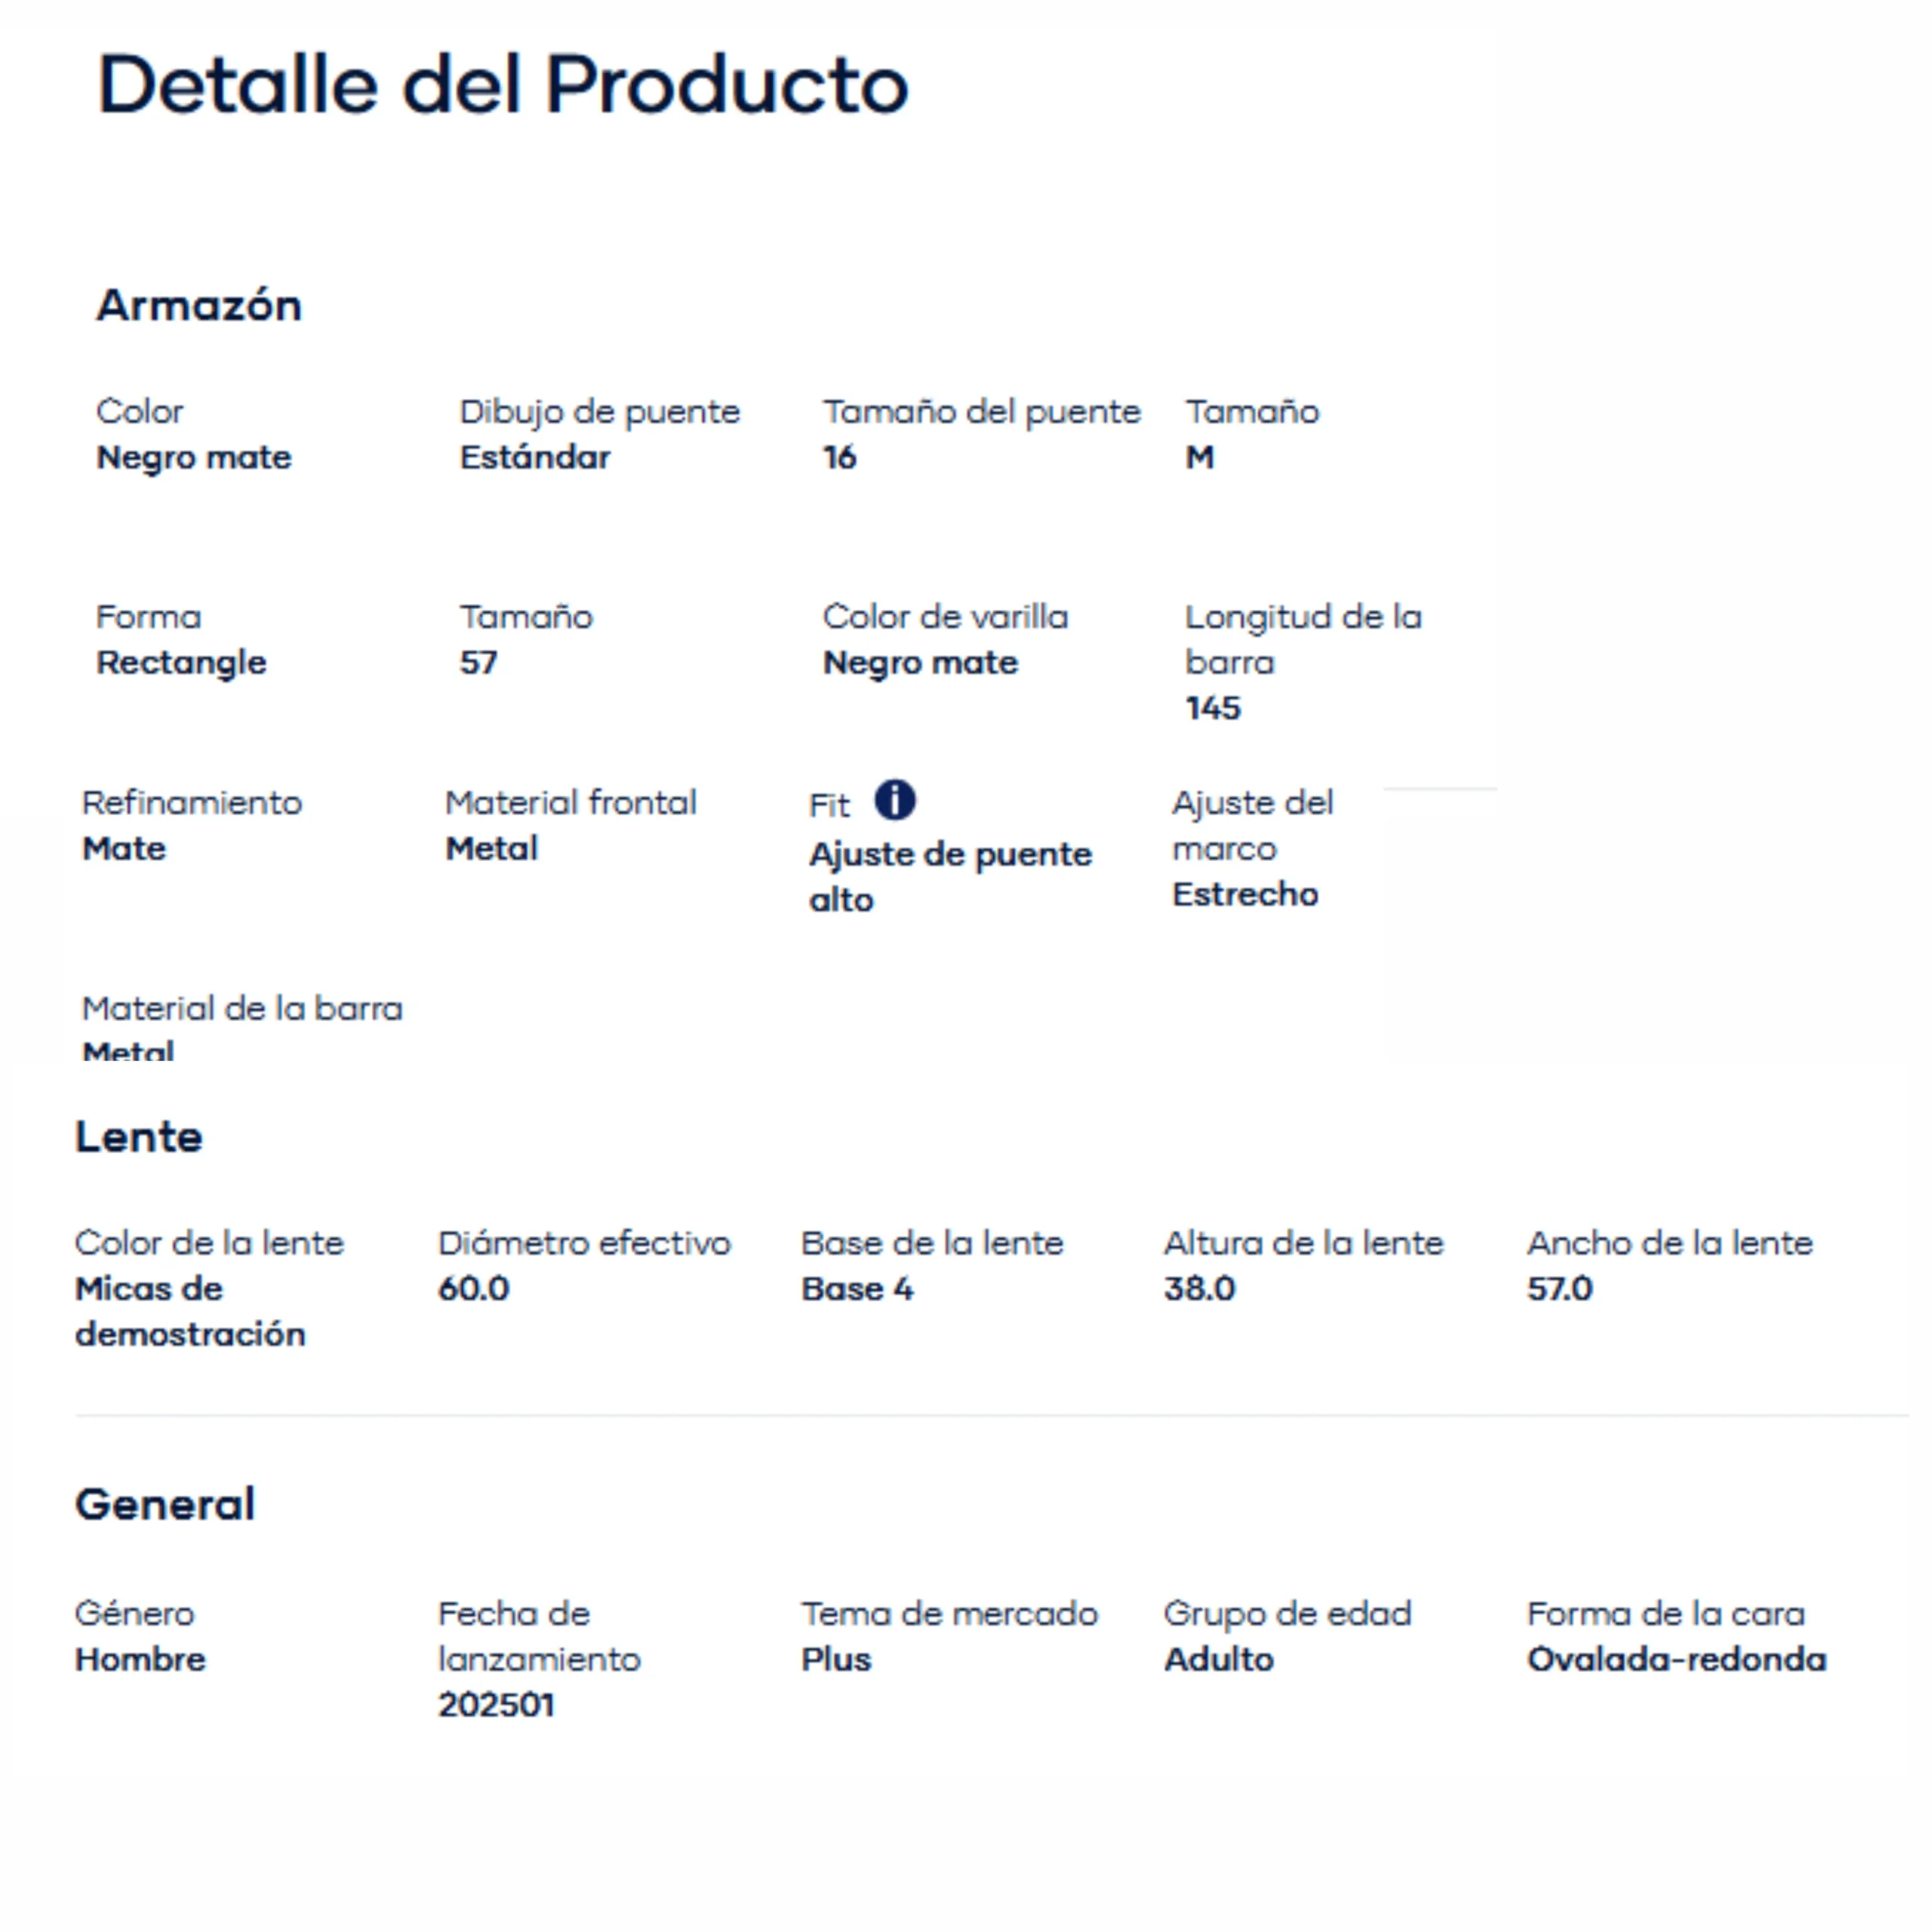This screenshot has height=1932, width=1932.
Task: Select the Estándar bridge design value
Action: pyautogui.click(x=535, y=457)
